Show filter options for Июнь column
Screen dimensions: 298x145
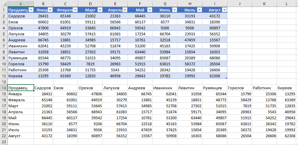tap(174, 10)
